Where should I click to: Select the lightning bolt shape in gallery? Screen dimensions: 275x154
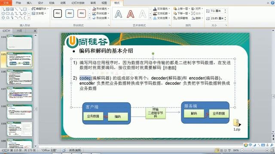[x=12, y=18]
